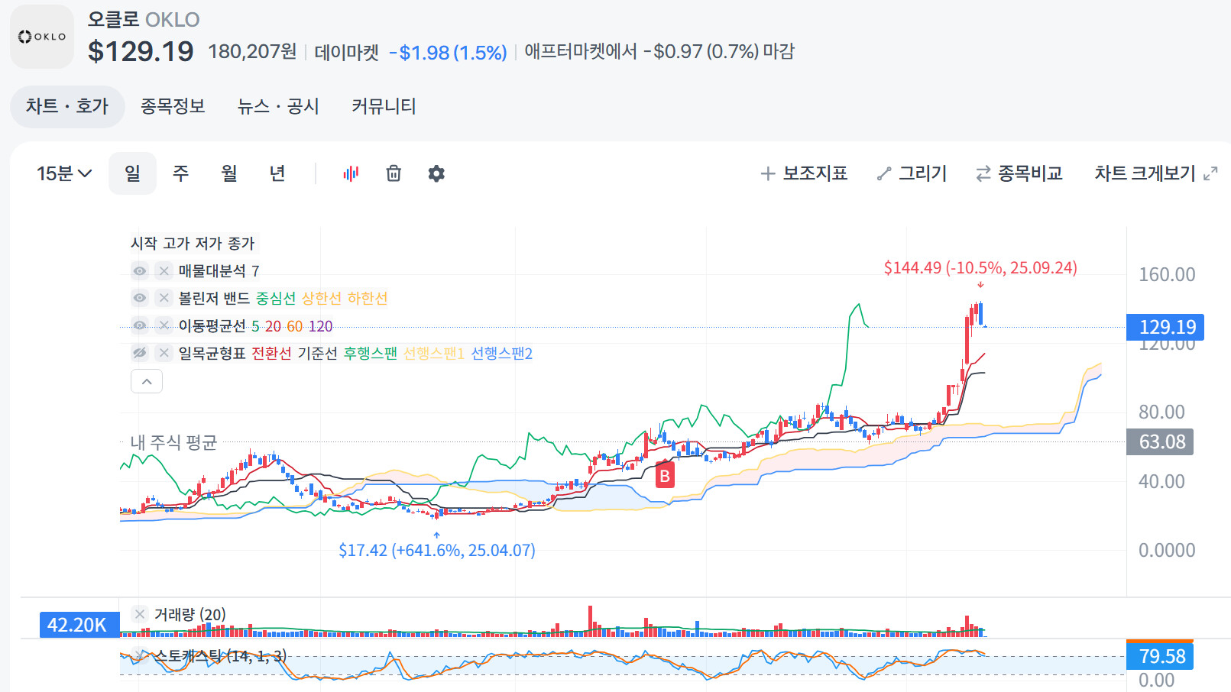Click the -$1.98 (1.5%) day change

click(449, 52)
